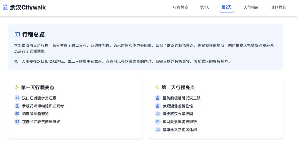Select the 第2天 tab
Screen dimensions: 297x144
pyautogui.click(x=227, y=7)
